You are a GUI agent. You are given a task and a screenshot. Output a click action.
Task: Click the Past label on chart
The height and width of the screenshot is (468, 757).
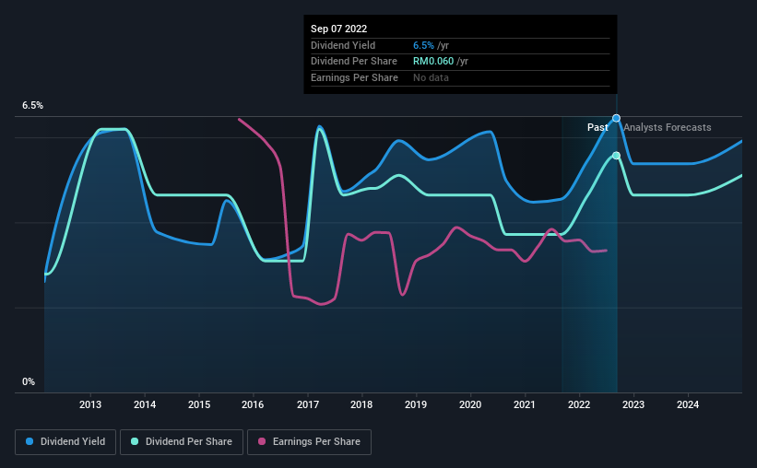(597, 127)
